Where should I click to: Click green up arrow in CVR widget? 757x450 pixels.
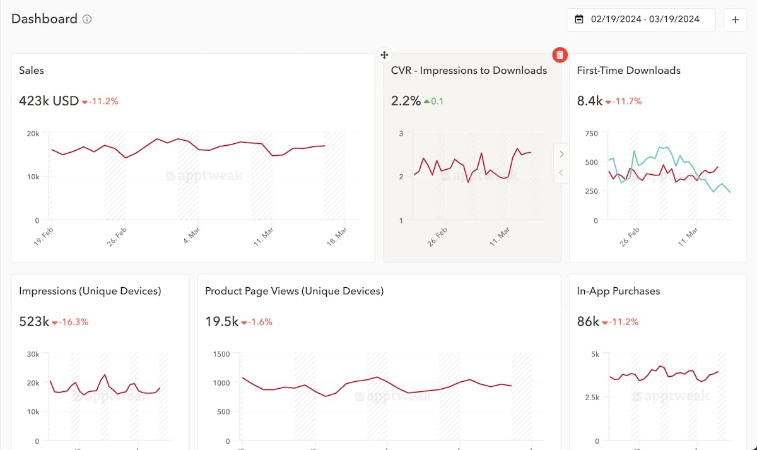(x=426, y=101)
